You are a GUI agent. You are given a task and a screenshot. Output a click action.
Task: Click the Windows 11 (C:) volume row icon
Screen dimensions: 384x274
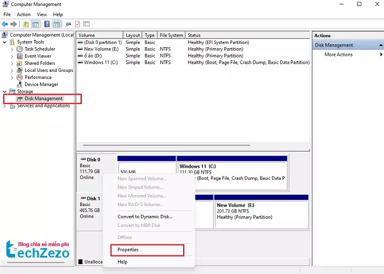coord(80,62)
